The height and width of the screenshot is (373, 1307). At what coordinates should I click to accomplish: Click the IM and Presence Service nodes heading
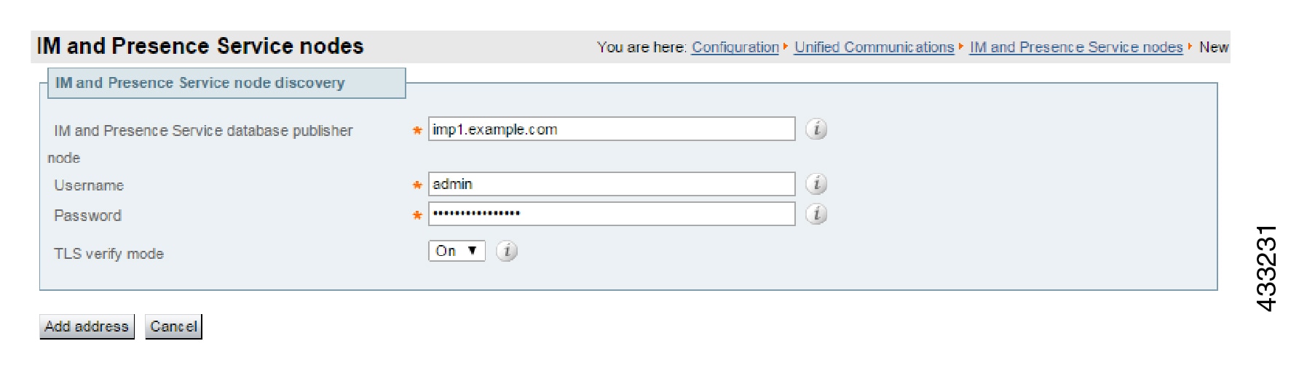[200, 47]
